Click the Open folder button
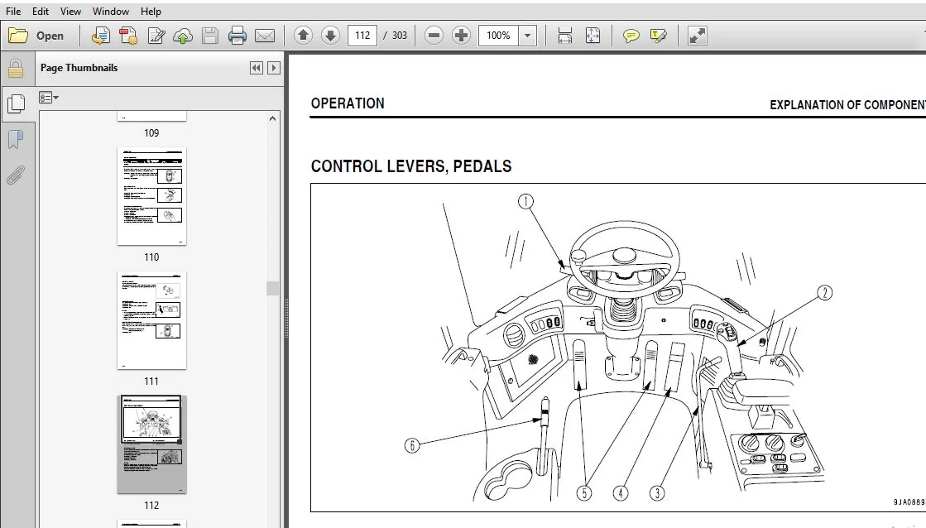Screen dimensions: 926x528 pyautogui.click(x=36, y=36)
